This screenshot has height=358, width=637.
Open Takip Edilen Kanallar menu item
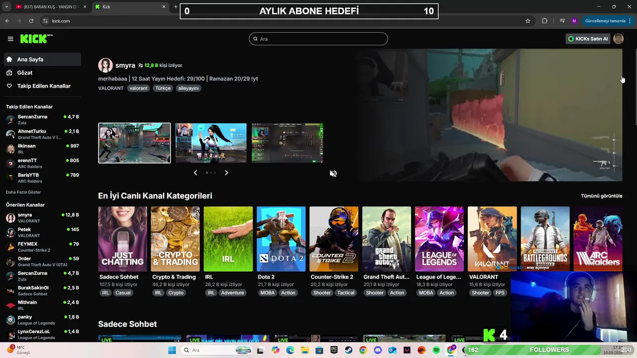pos(42,86)
